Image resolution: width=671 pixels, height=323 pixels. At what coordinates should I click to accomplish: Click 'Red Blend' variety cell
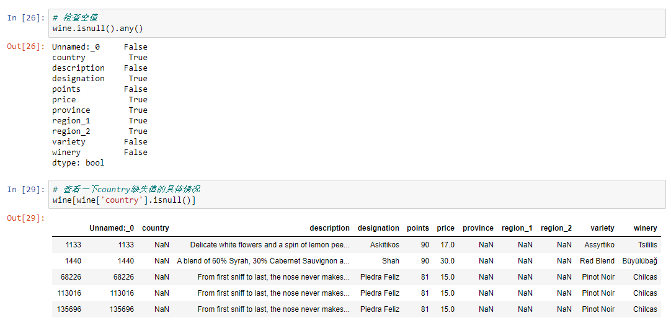tap(597, 260)
